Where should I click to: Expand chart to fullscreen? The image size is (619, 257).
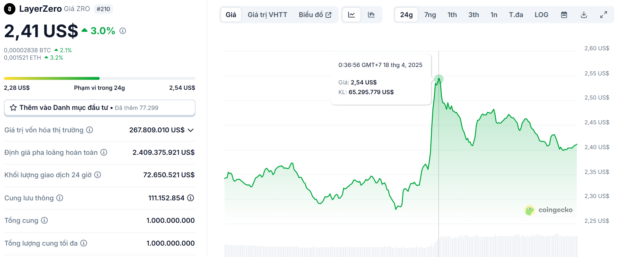tap(604, 15)
